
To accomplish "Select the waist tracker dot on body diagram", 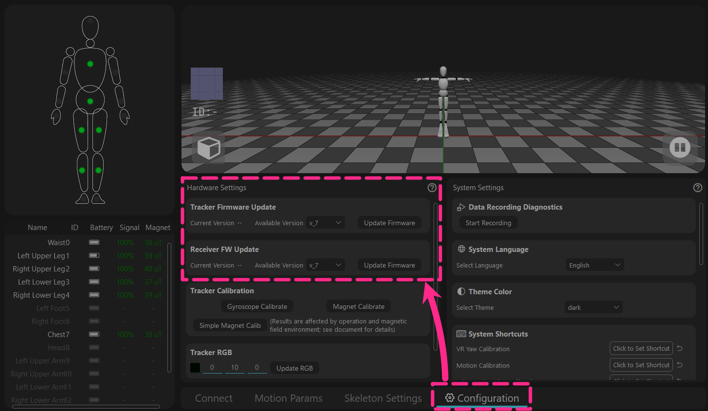I will click(90, 101).
